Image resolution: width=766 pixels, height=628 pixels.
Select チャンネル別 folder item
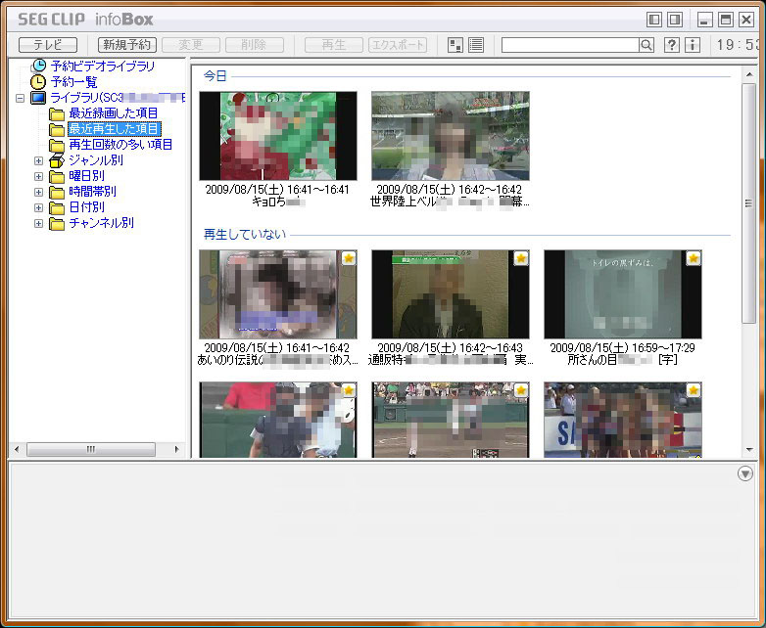tap(101, 222)
